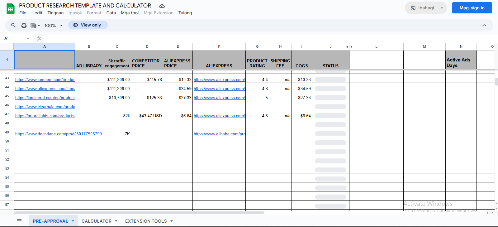Switch to the EXTENSION TOOLS sheet tab
Image resolution: width=498 pixels, height=227 pixels.
click(x=146, y=221)
